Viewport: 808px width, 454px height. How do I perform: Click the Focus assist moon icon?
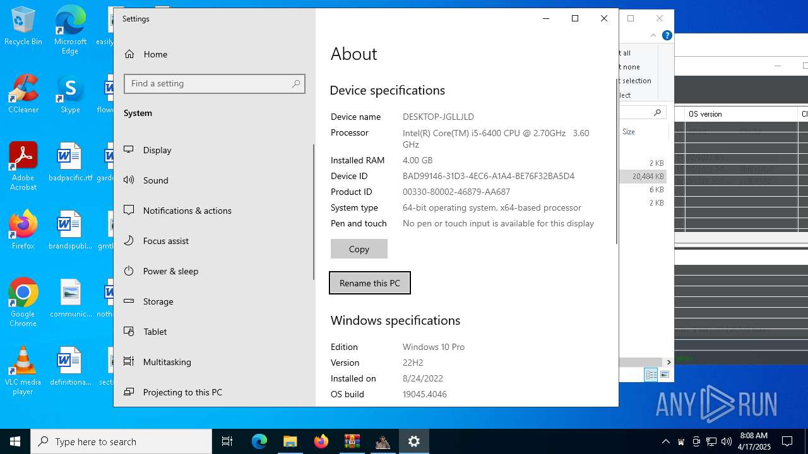point(129,240)
